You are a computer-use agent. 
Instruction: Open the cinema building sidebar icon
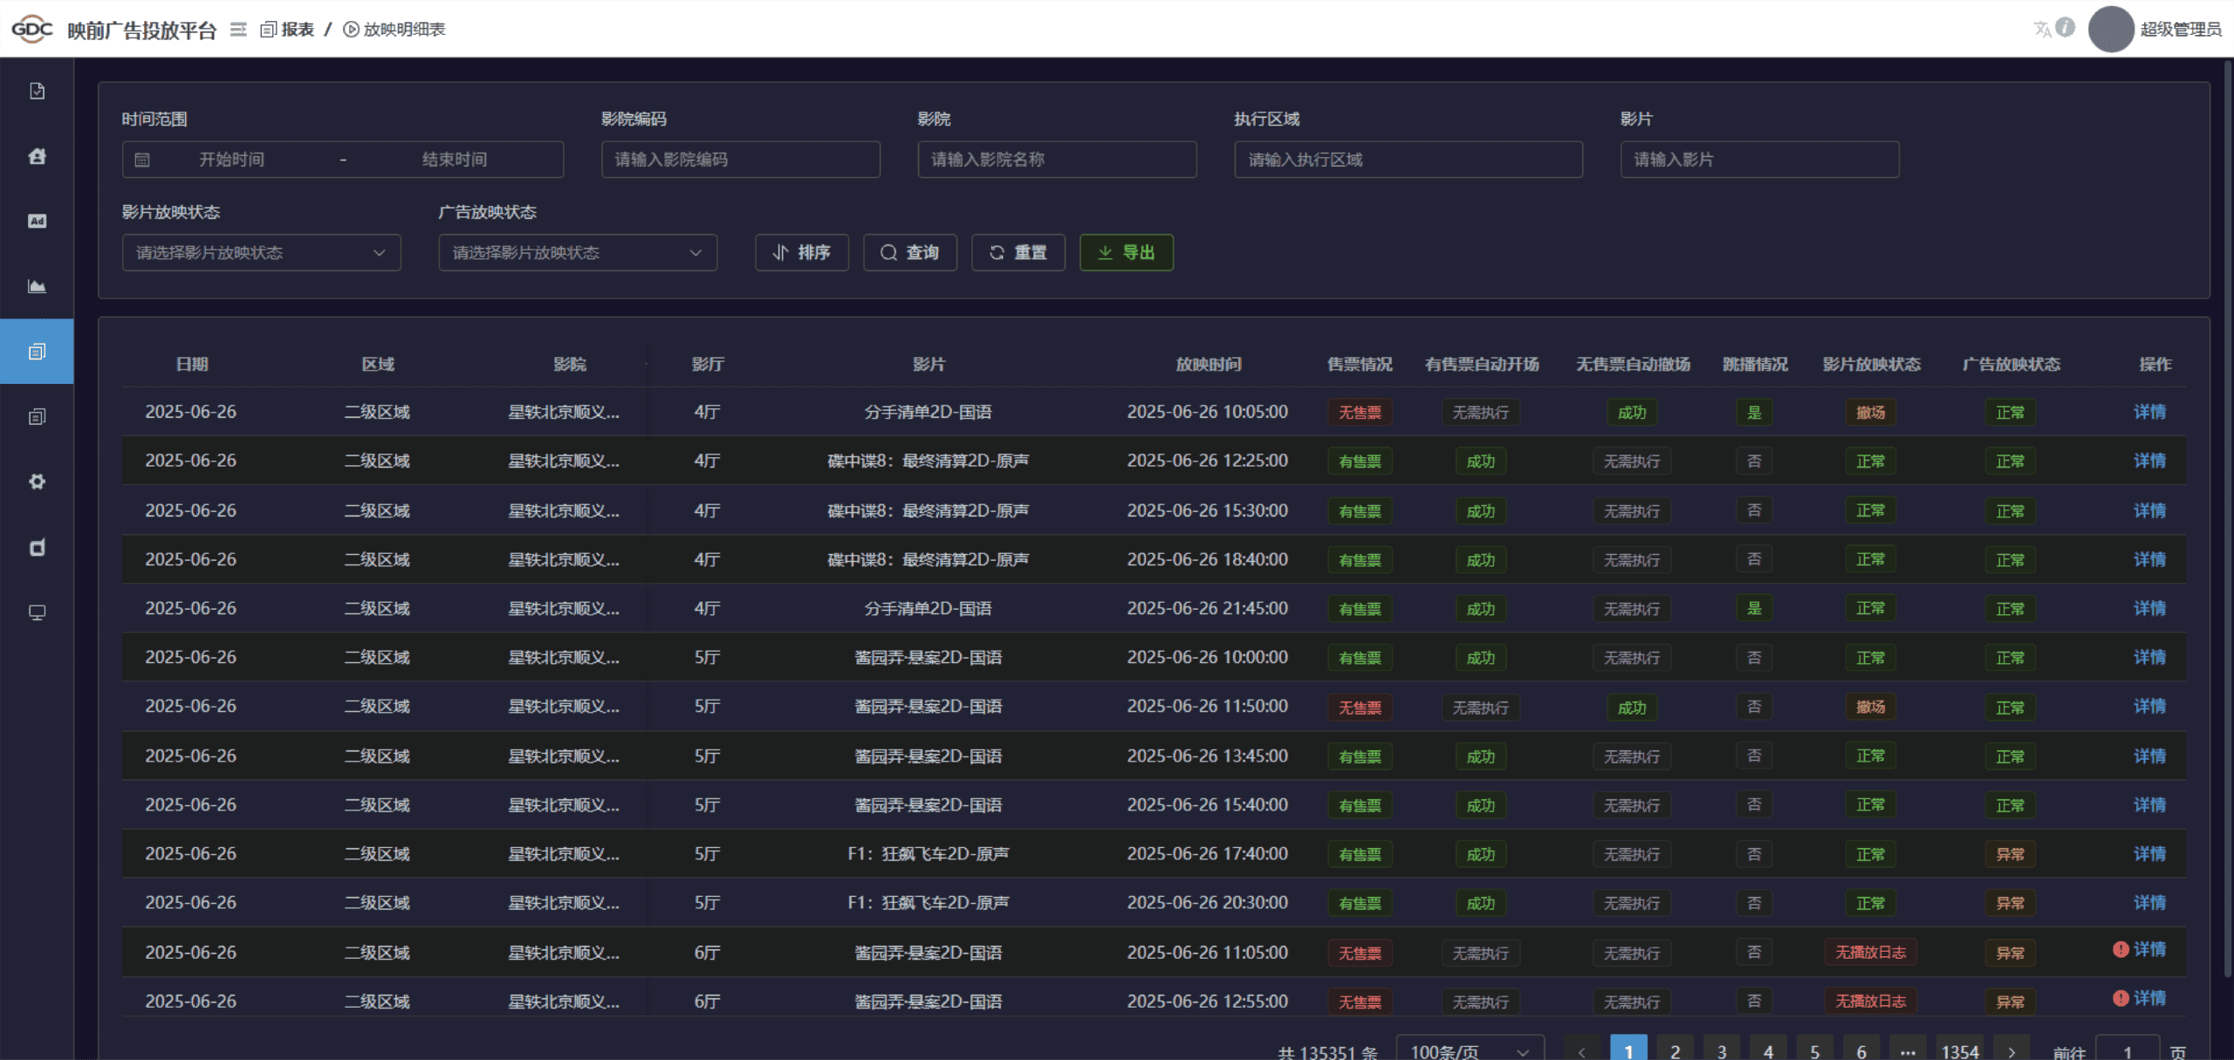[x=37, y=156]
